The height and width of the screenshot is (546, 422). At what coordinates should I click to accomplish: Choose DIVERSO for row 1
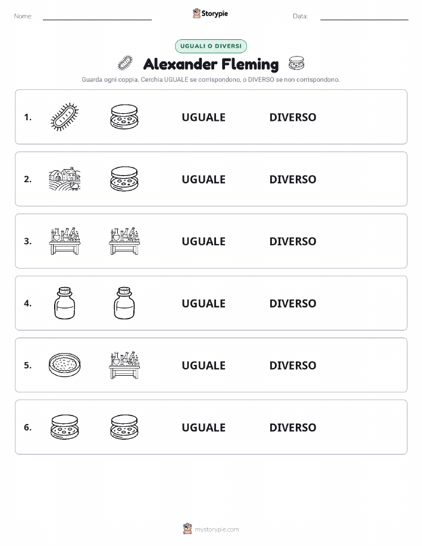(293, 117)
